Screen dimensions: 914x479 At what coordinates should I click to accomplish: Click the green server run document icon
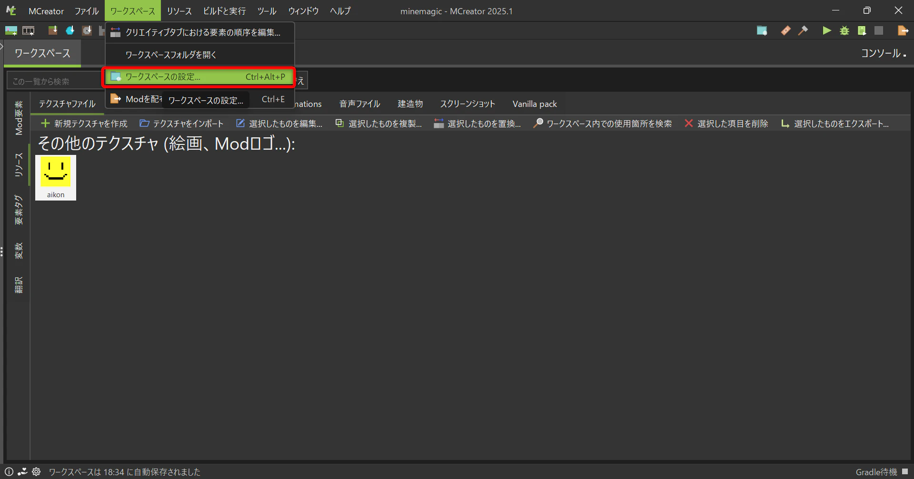(x=862, y=31)
